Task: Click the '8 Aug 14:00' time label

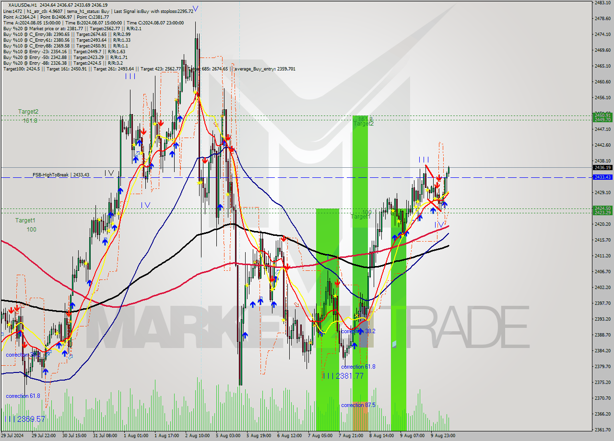Action: [x=381, y=436]
